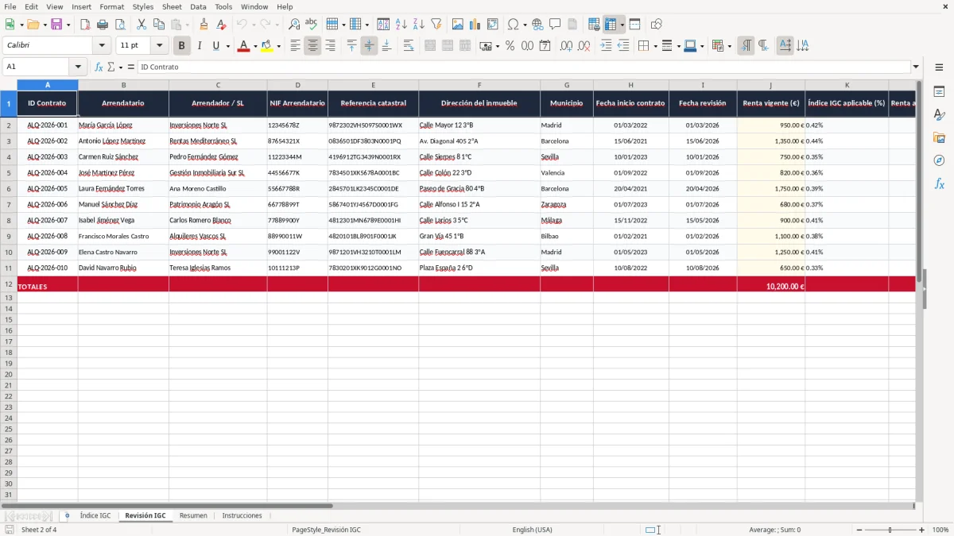Open the Borders dropdown arrow
Image resolution: width=954 pixels, height=536 pixels.
pyautogui.click(x=655, y=46)
